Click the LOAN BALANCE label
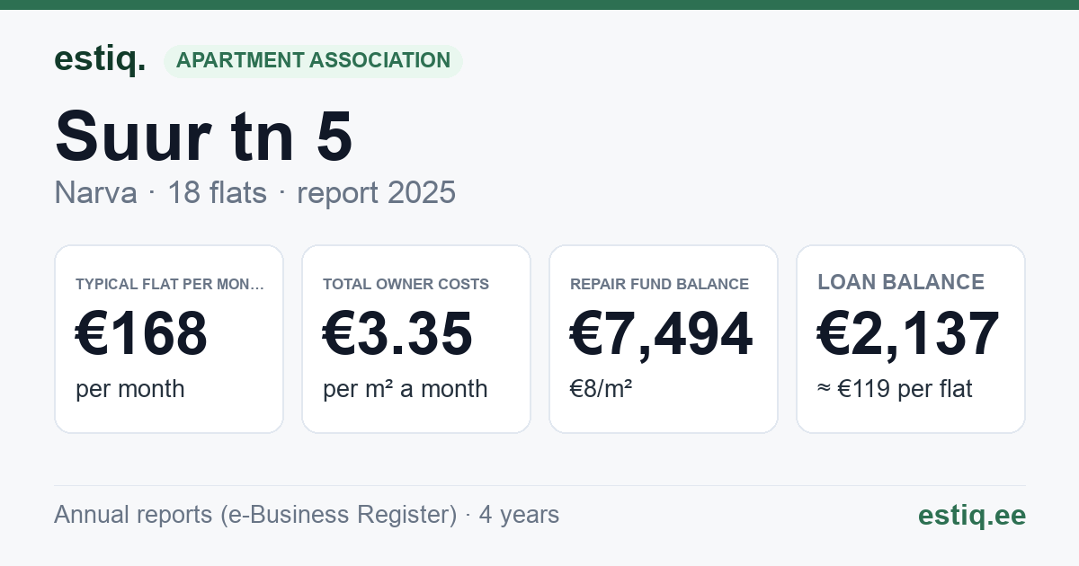1079x566 pixels. 901,282
